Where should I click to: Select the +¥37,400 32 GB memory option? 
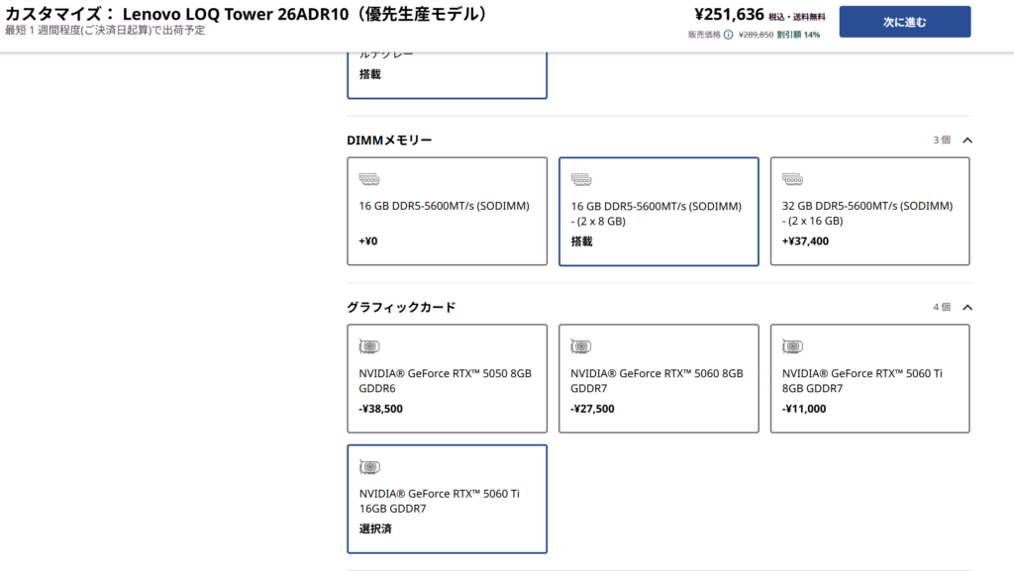pyautogui.click(x=869, y=211)
